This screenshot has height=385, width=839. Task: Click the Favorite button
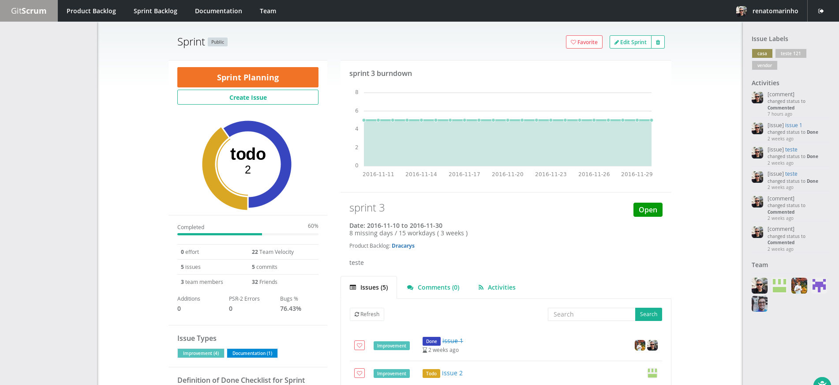pos(584,42)
